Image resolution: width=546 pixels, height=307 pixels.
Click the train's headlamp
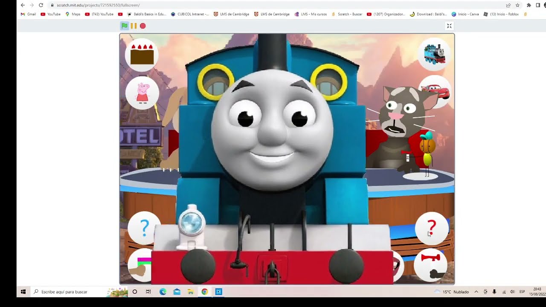(192, 223)
